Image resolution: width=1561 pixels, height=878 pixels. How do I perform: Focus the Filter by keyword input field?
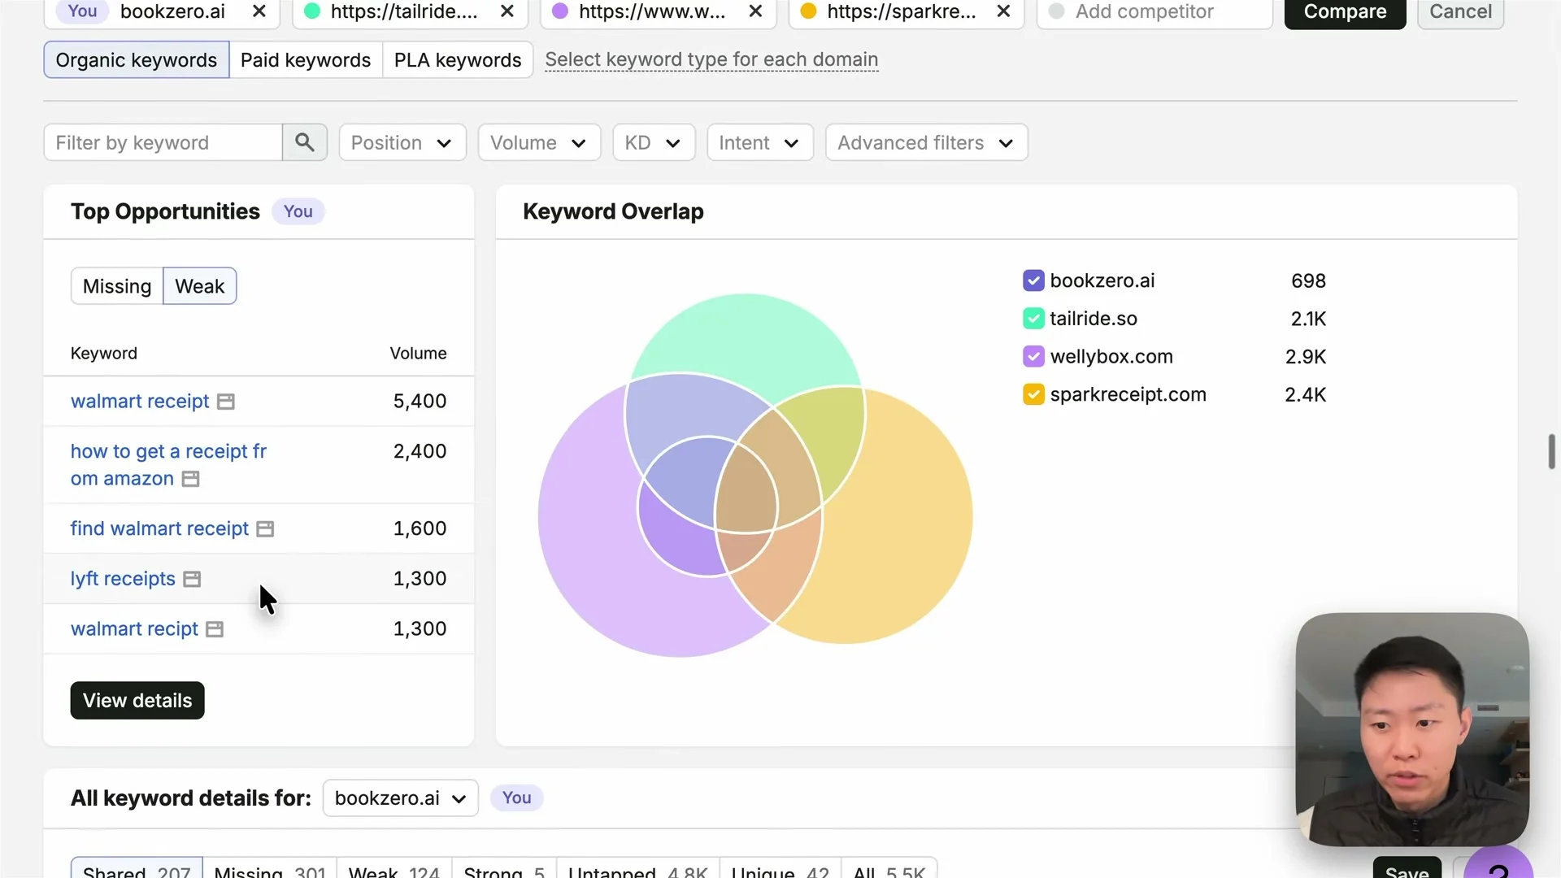pos(163,142)
